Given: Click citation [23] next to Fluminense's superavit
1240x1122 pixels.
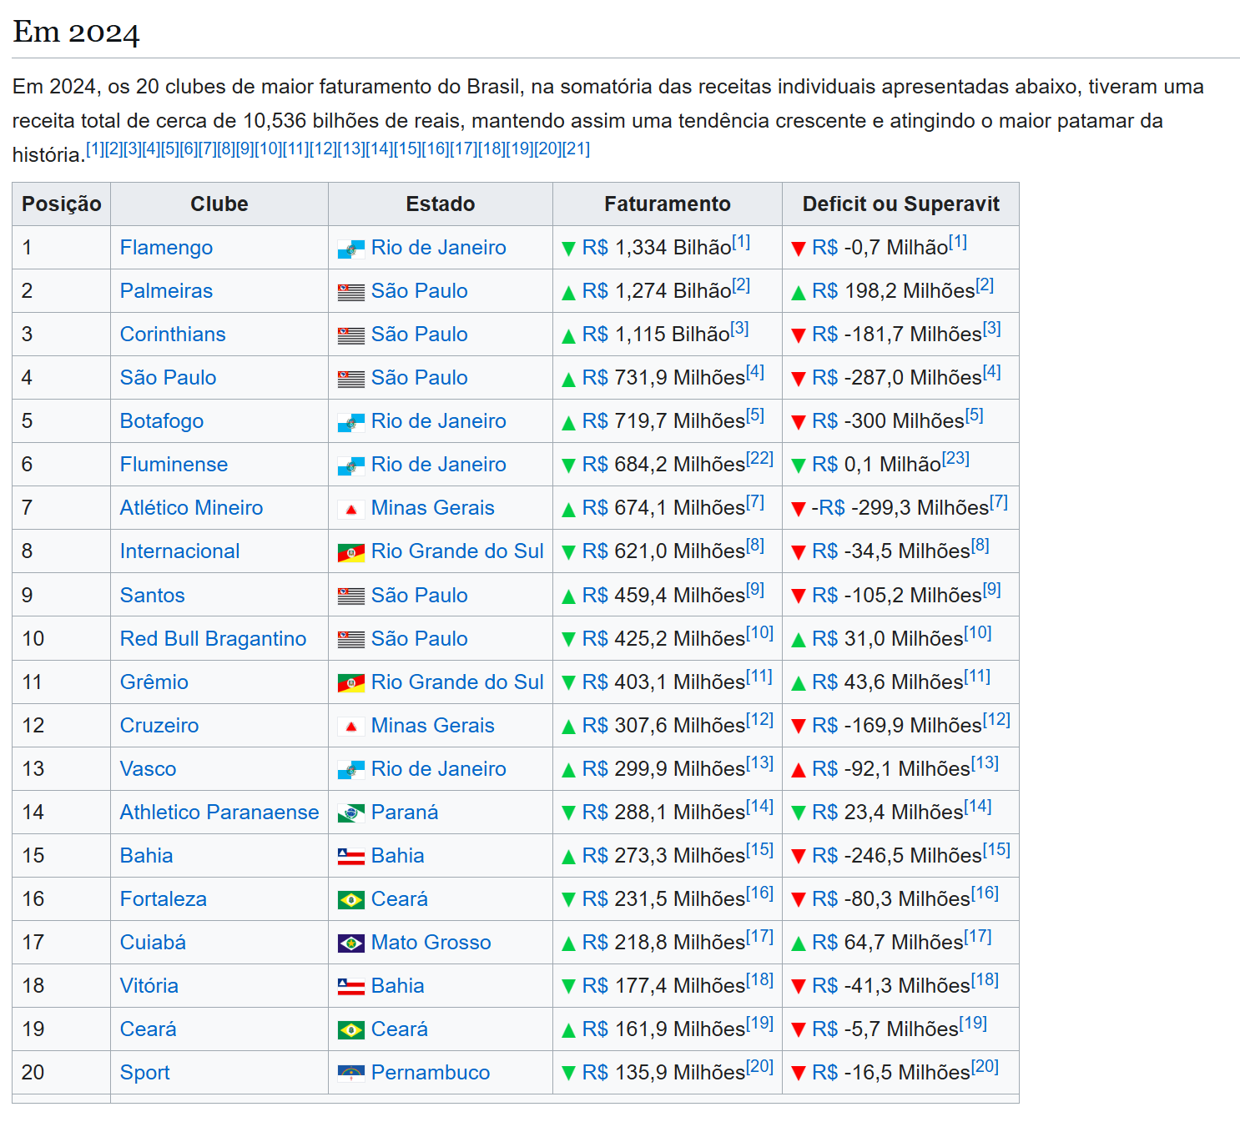Looking at the screenshot, I should coord(955,458).
